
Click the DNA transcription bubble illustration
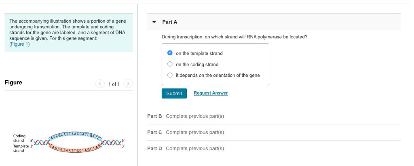pyautogui.click(x=76, y=141)
